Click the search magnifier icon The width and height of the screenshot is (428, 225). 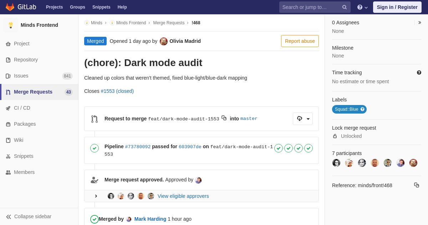344,7
